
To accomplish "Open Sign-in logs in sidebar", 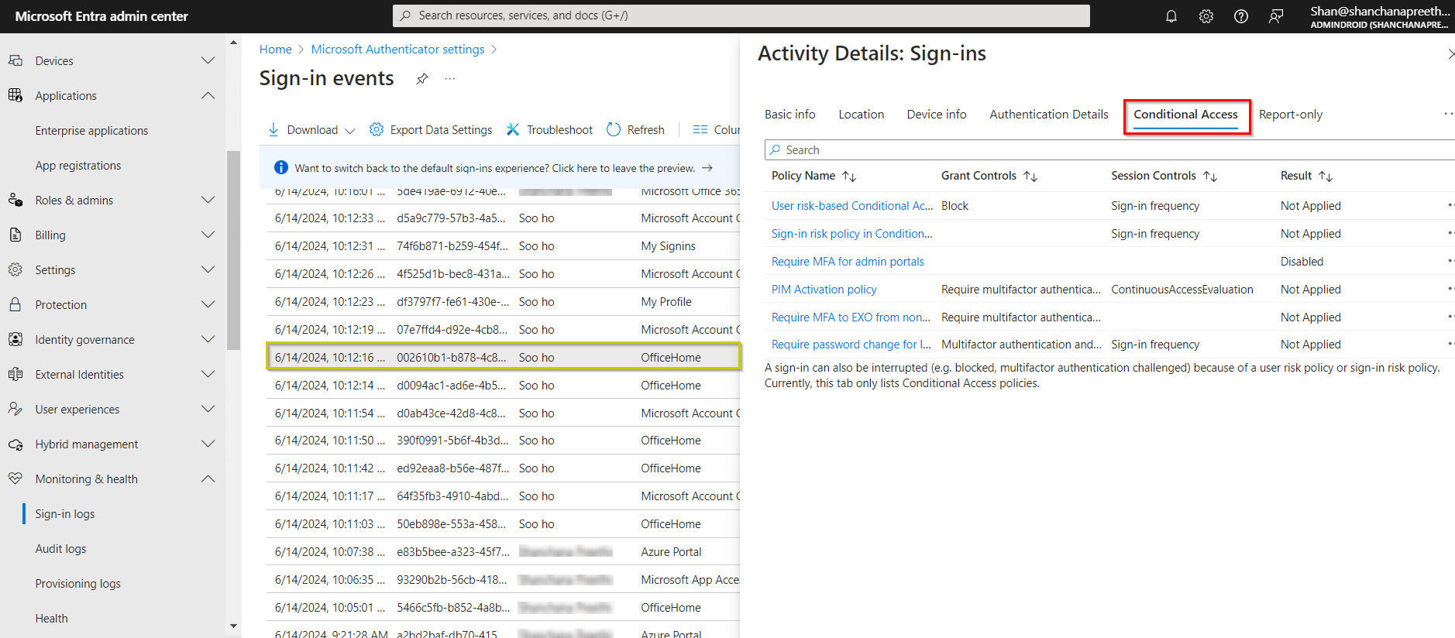I will (65, 514).
